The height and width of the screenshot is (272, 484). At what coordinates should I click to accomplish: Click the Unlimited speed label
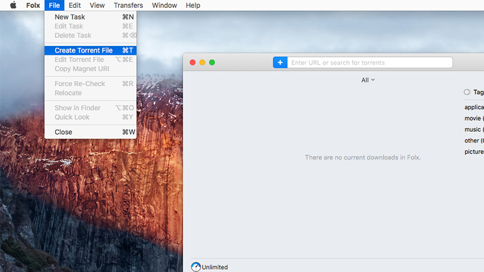coord(215,267)
